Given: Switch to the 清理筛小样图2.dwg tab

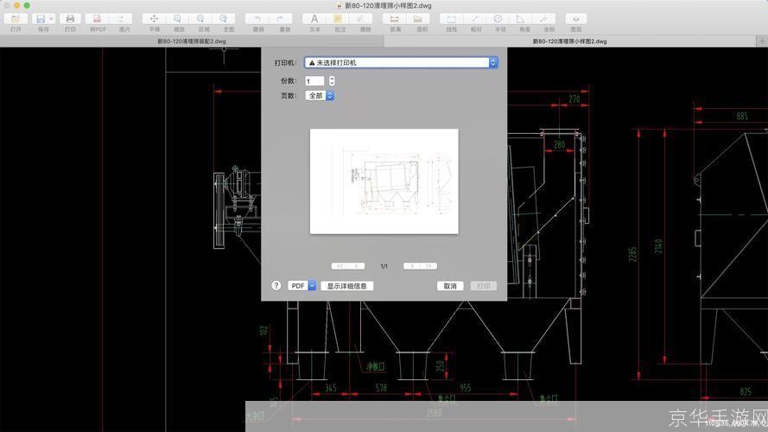Looking at the screenshot, I should pyautogui.click(x=569, y=41).
